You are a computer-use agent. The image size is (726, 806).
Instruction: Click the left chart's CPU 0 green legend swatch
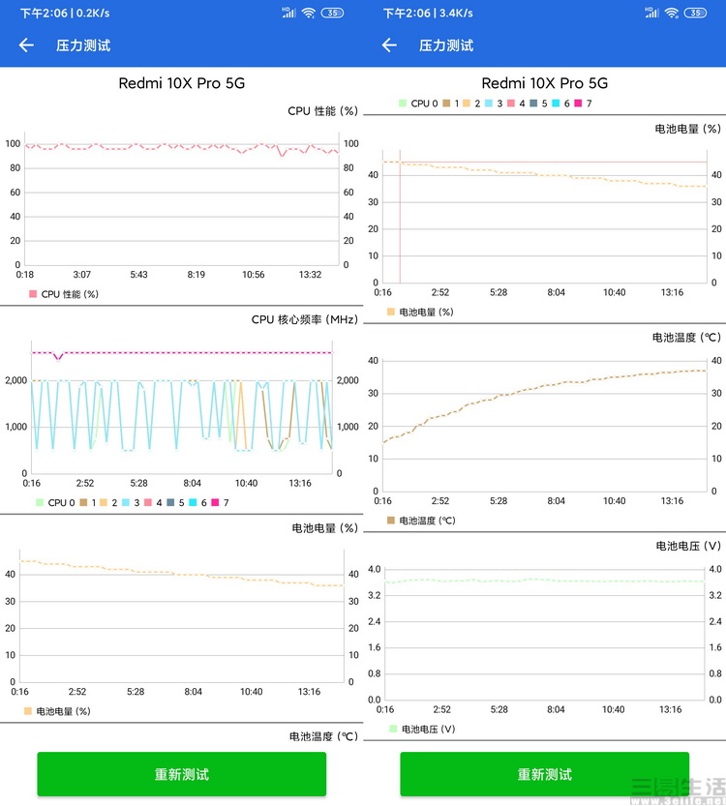tap(40, 502)
